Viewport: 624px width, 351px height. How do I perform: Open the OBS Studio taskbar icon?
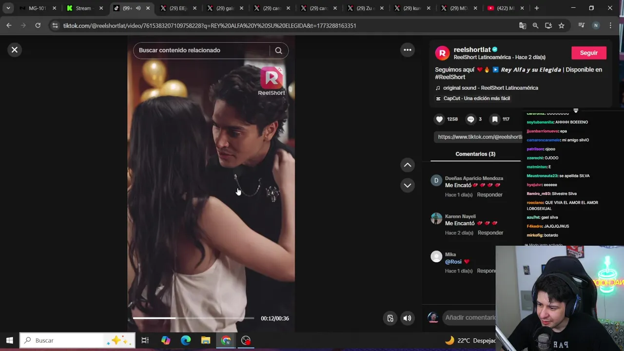[x=246, y=340]
